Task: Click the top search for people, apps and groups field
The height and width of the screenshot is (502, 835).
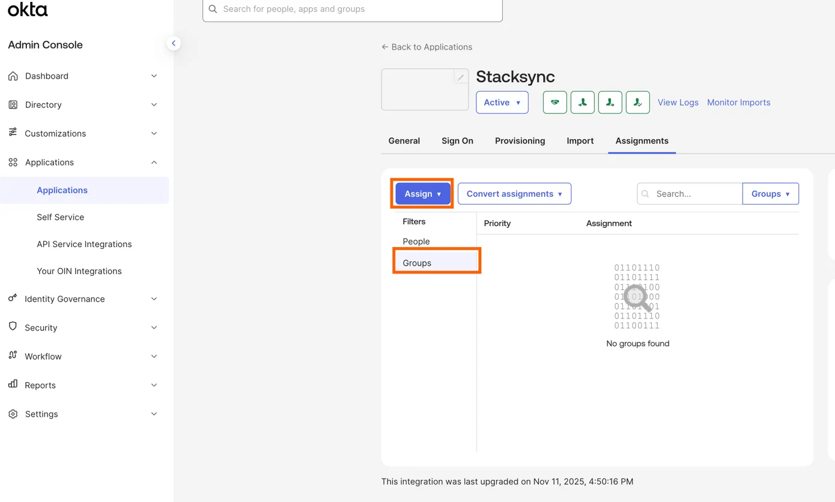Action: click(x=353, y=9)
